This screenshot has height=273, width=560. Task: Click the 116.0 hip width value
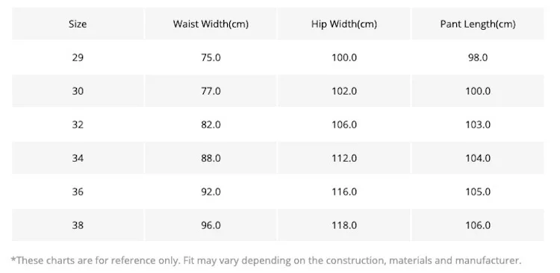pyautogui.click(x=344, y=192)
